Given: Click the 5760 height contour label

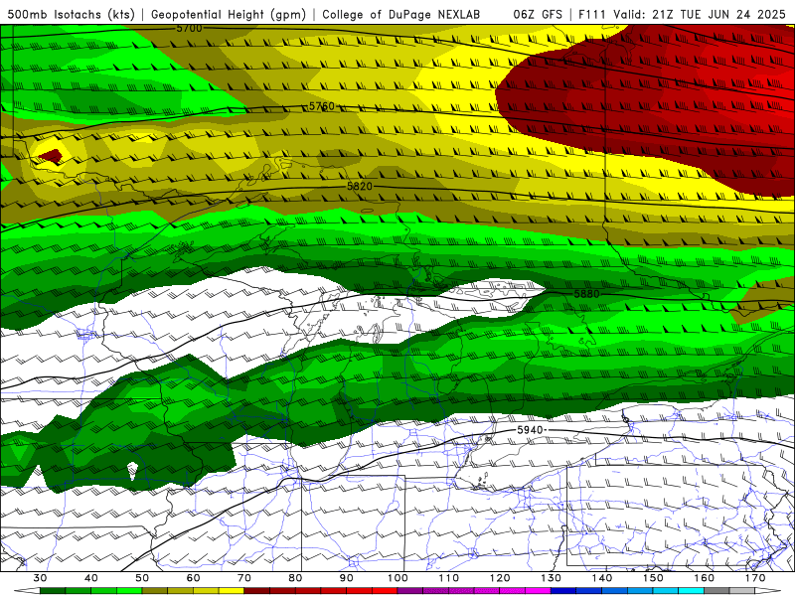Looking at the screenshot, I should pyautogui.click(x=322, y=106).
